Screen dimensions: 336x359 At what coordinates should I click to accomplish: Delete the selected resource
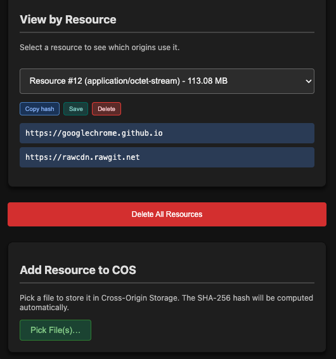(107, 108)
